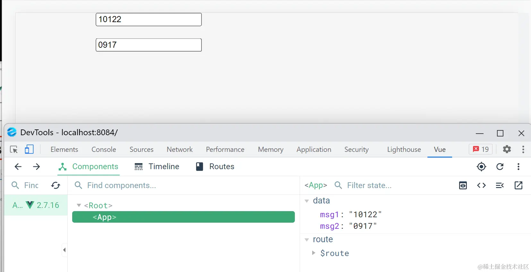Expand the $route object

click(x=313, y=253)
